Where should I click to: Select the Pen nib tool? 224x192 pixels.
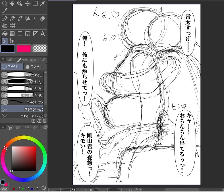pos(5,18)
